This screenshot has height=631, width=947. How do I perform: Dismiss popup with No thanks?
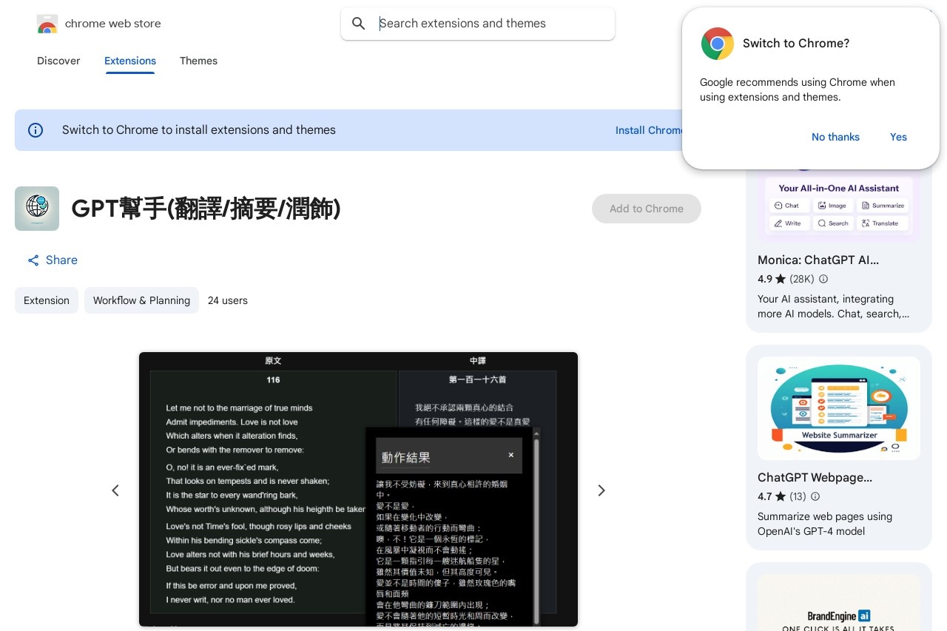pyautogui.click(x=835, y=137)
